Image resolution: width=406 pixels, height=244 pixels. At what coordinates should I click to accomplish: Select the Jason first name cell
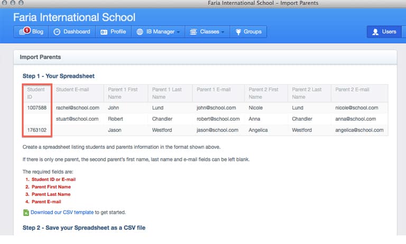[114, 130]
